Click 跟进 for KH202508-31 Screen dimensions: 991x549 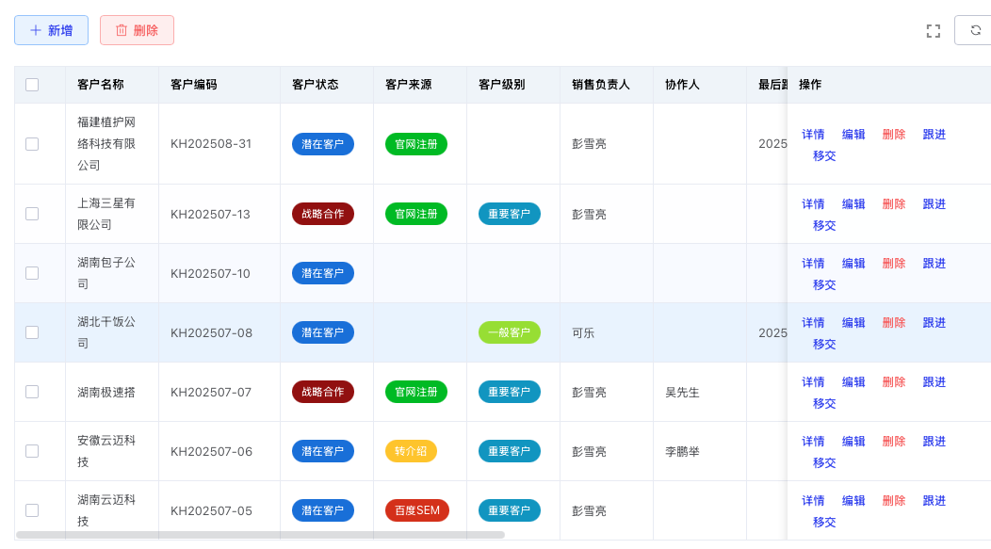click(x=934, y=134)
